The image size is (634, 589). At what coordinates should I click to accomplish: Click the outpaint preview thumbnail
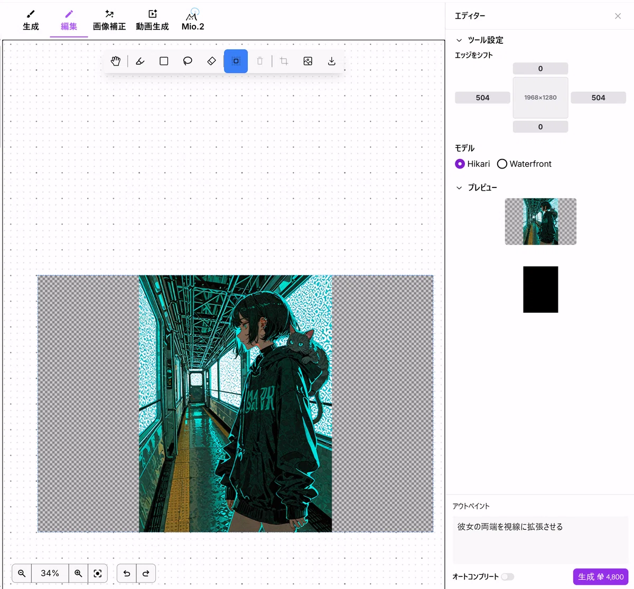click(540, 221)
